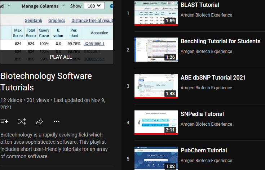Screen dimensions: 265x170
Task: Click the Biotechnology Software Tutorials playlist heading
Action: (x=46, y=82)
